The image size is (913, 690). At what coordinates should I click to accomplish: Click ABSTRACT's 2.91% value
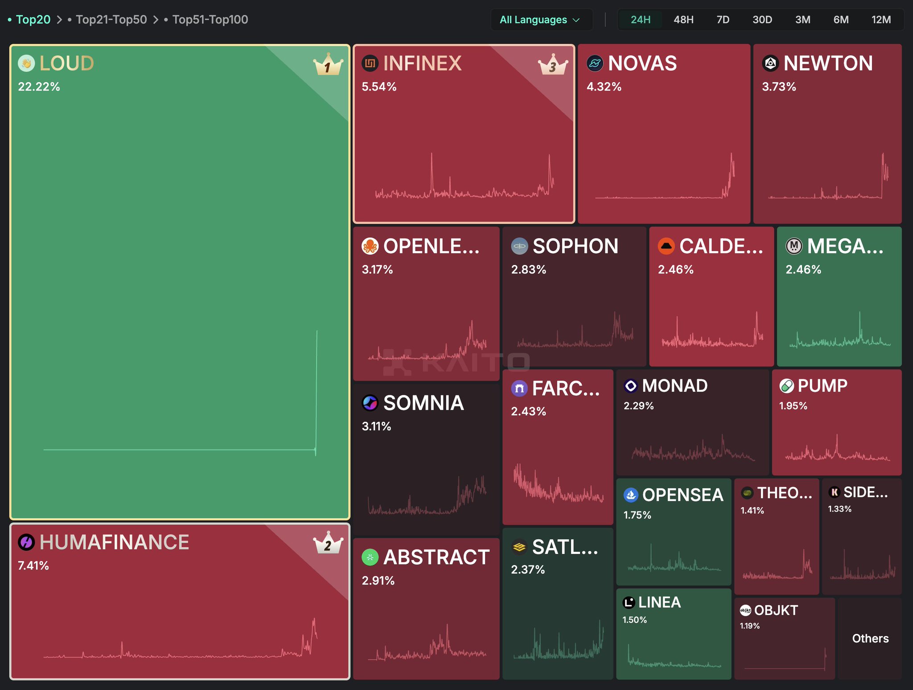coord(378,581)
